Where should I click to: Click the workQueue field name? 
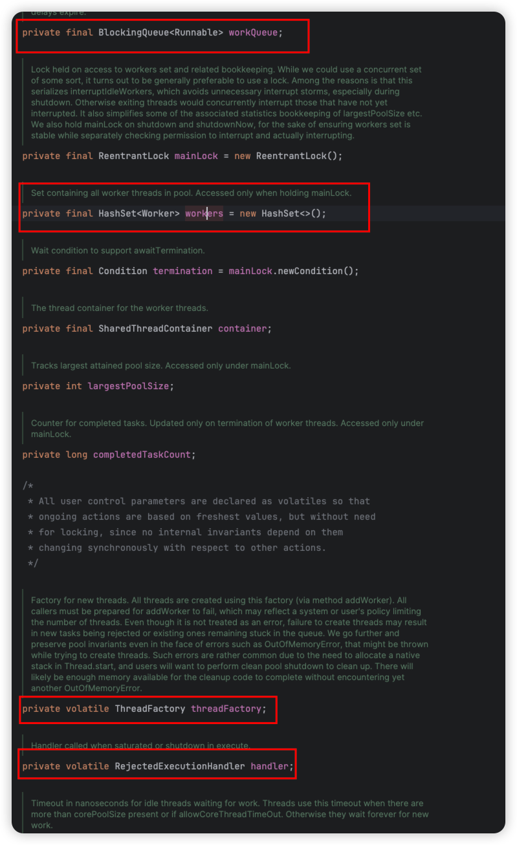coord(253,32)
